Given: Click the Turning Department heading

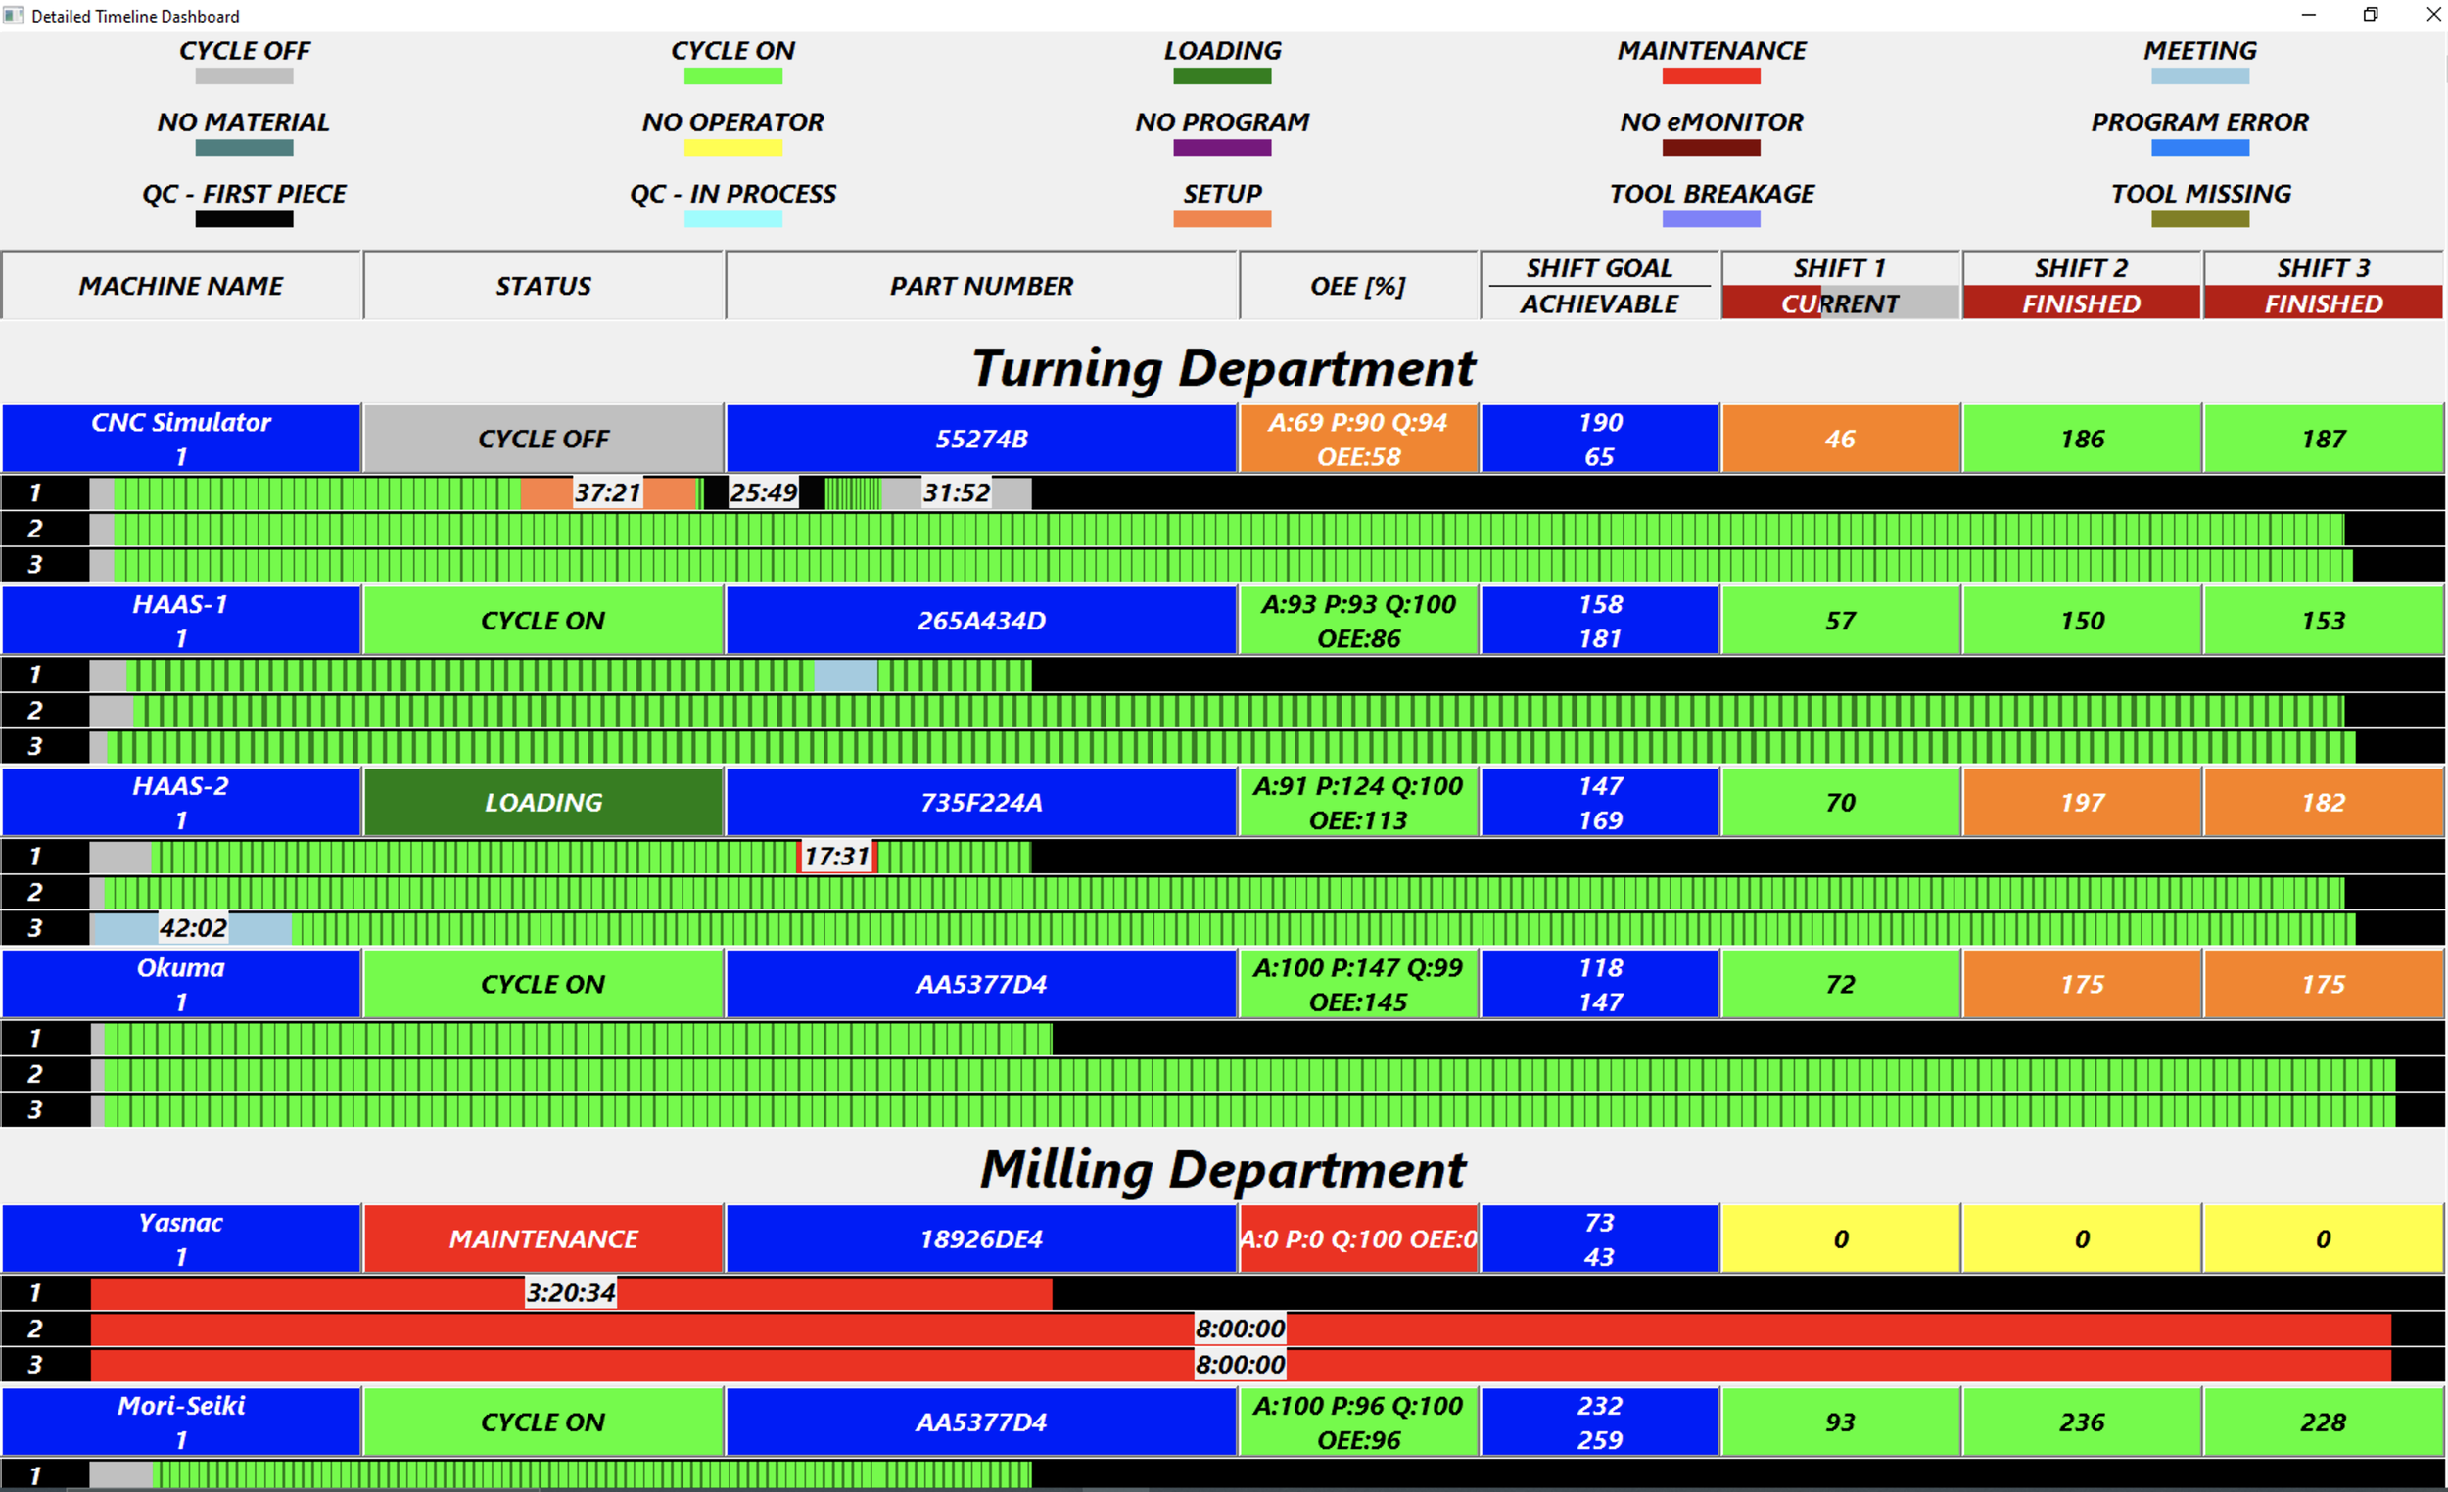Looking at the screenshot, I should pos(1223,368).
